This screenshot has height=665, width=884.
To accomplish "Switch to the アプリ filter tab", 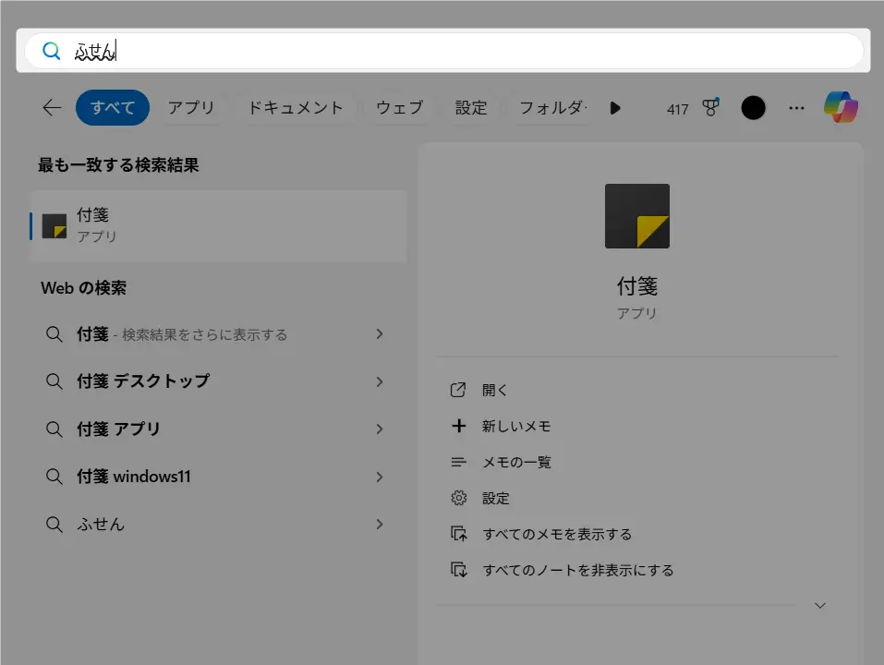I will pos(191,107).
